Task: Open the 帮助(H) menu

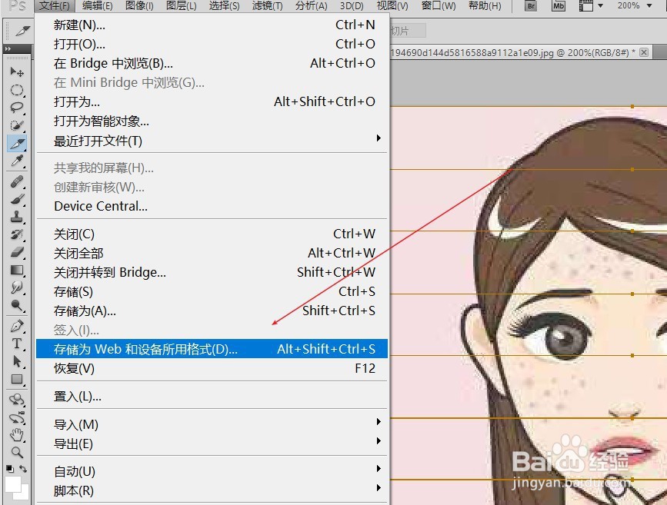Action: [485, 6]
